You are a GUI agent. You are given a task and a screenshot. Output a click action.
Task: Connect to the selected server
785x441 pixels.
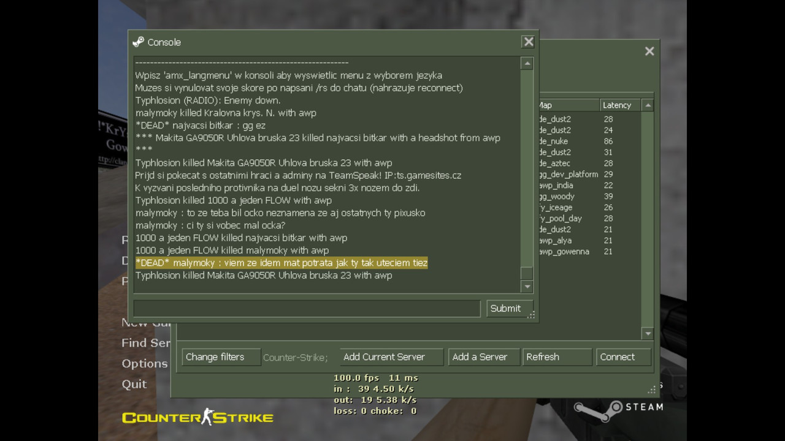pos(624,357)
